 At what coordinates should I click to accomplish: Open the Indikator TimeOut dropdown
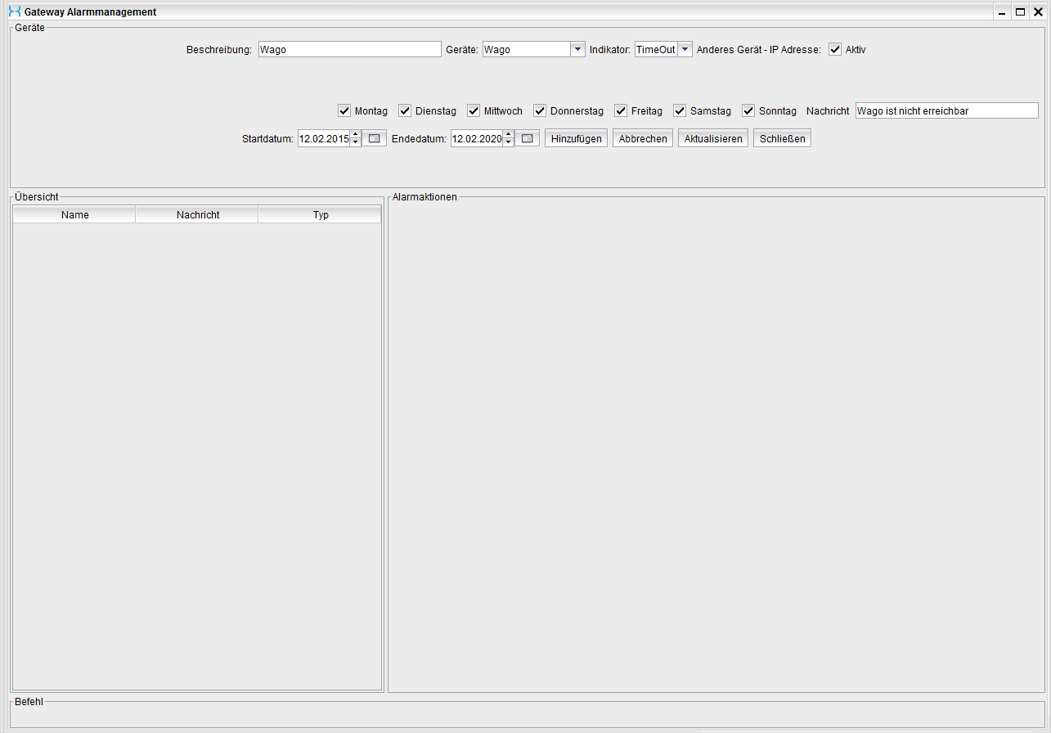click(x=685, y=50)
